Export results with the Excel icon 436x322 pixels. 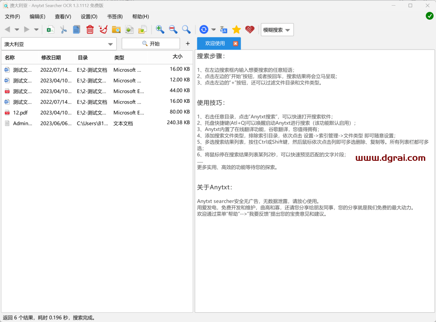(50, 29)
